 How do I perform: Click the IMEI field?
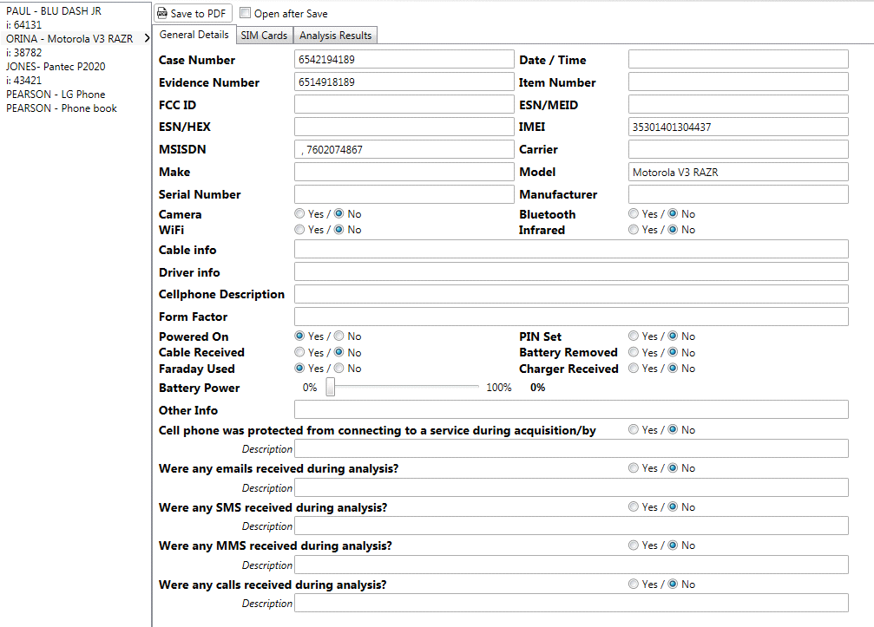click(739, 127)
